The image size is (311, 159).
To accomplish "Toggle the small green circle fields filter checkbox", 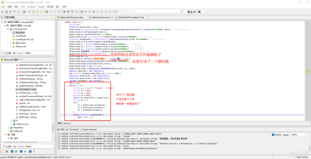I will (x=30, y=152).
